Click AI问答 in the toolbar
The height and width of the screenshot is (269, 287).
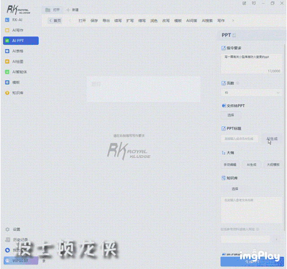(191, 21)
